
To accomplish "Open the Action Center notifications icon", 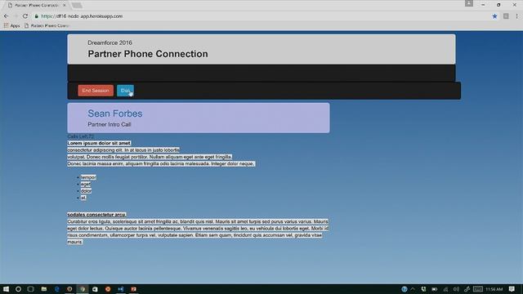I will click(x=512, y=289).
